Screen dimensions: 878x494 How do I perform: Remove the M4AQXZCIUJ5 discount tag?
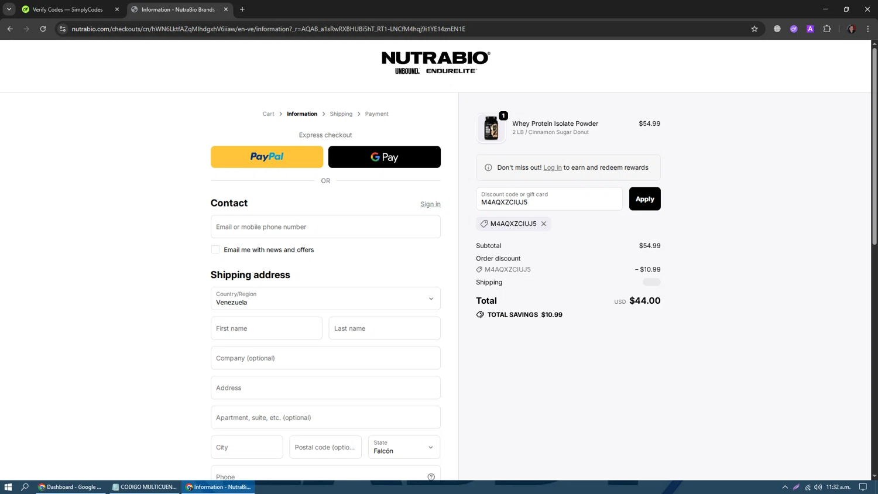[x=544, y=224]
